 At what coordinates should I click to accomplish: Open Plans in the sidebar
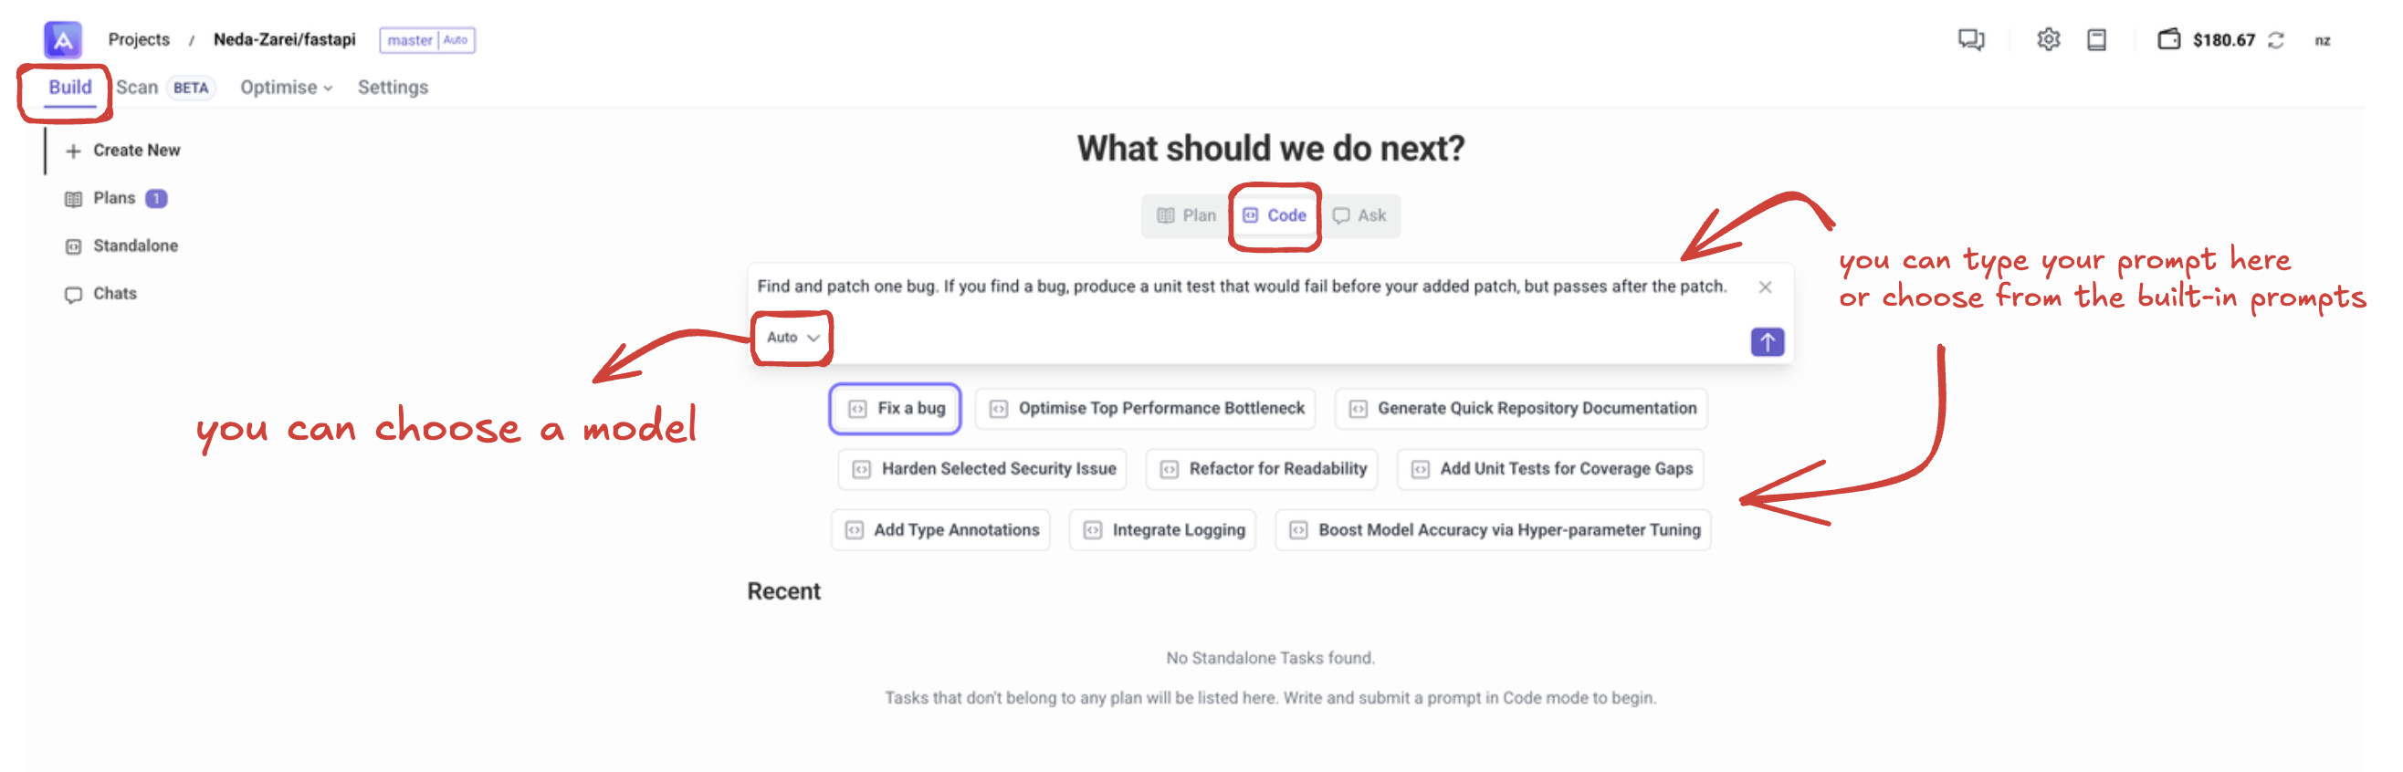pyautogui.click(x=115, y=199)
